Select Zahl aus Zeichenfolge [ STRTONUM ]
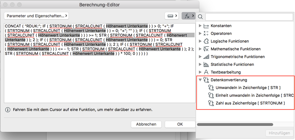 pos(250,103)
